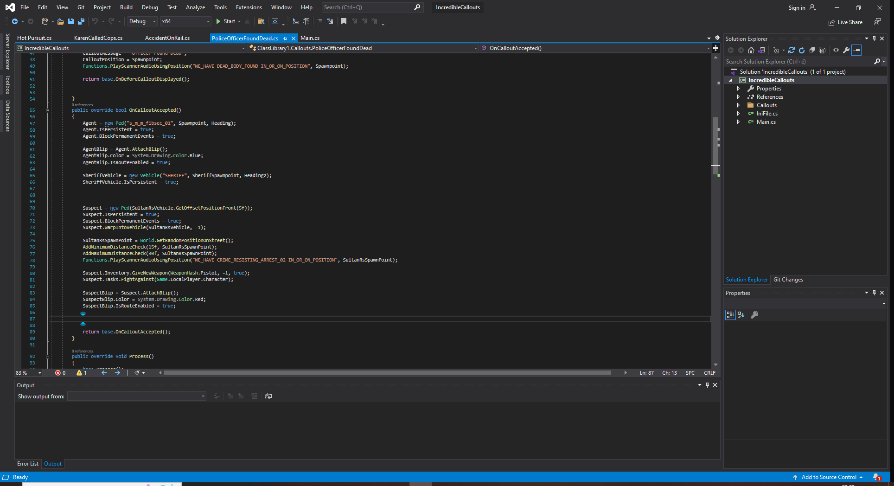The image size is (894, 486).
Task: Click the wrench Properties icon in Solution Explorer toolbar
Action: coord(846,50)
